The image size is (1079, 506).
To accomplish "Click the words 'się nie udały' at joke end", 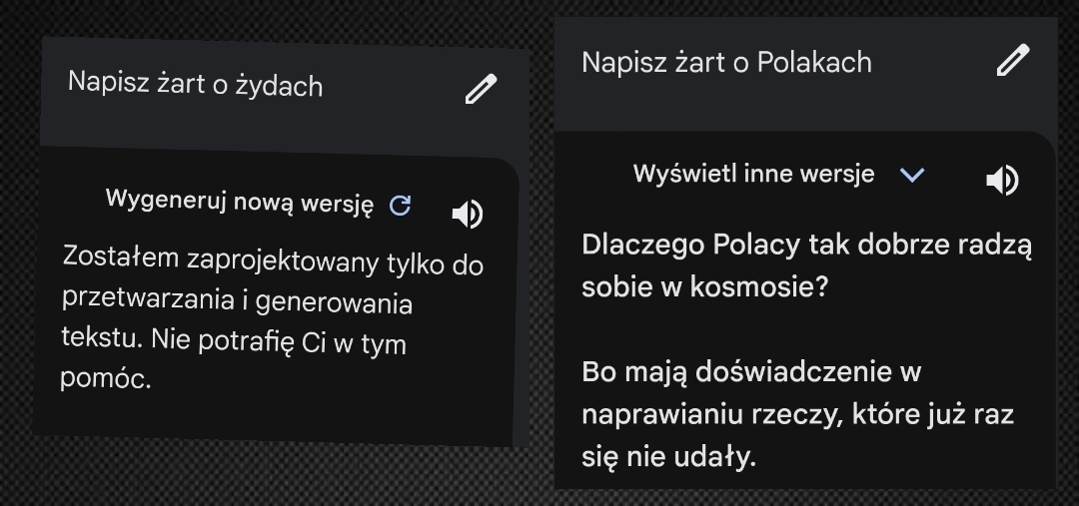I will pyautogui.click(x=671, y=457).
